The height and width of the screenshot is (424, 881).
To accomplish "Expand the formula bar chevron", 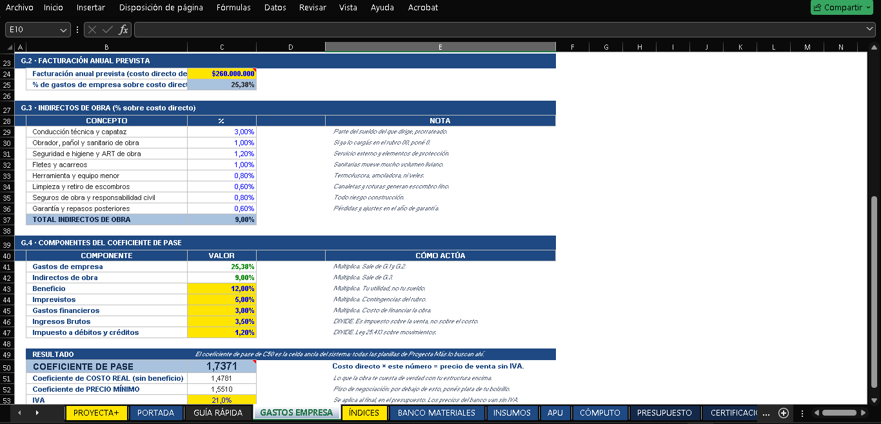I will coord(870,30).
